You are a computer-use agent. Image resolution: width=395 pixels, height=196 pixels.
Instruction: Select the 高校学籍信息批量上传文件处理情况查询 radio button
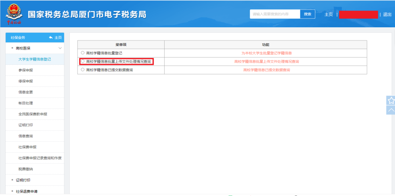tap(82, 61)
